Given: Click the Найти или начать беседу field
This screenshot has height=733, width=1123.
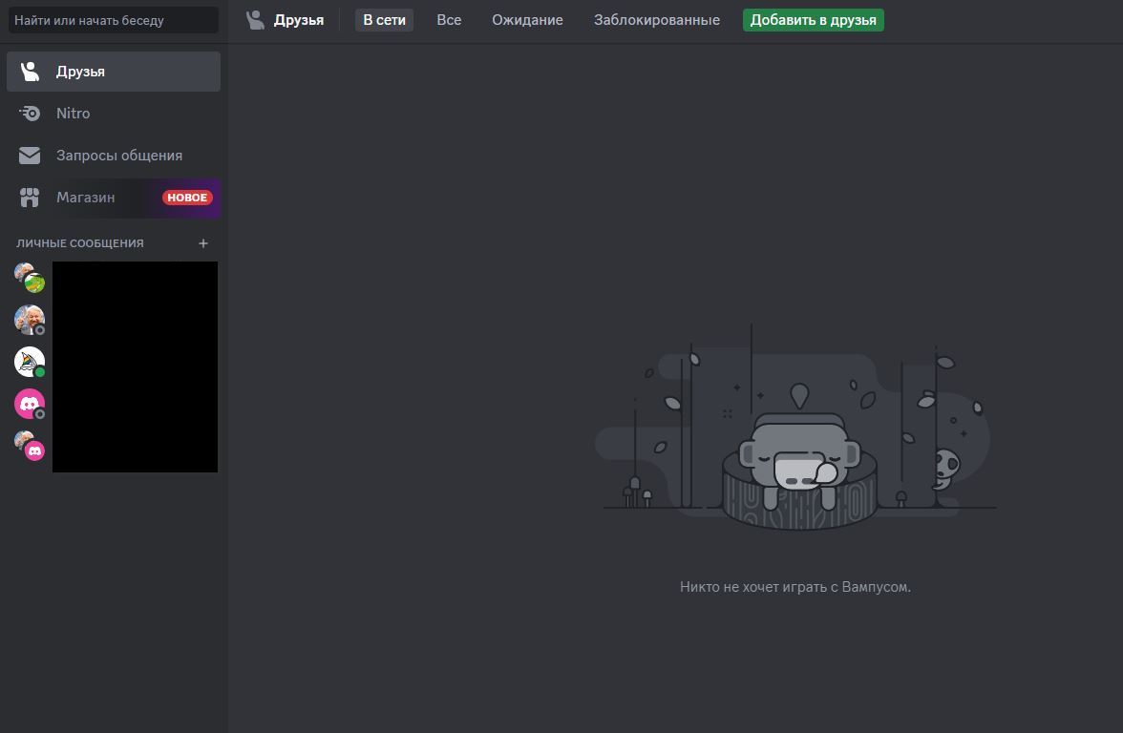Looking at the screenshot, I should pyautogui.click(x=113, y=19).
